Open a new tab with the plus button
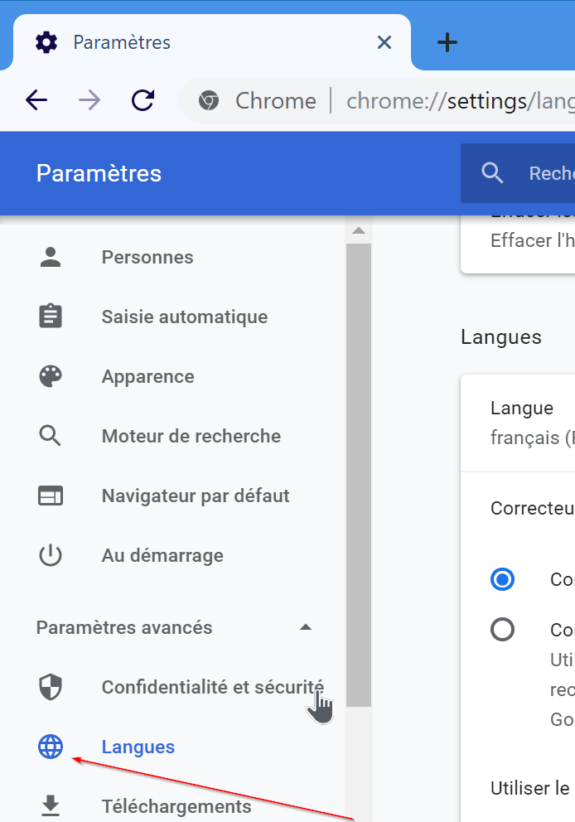 tap(447, 42)
